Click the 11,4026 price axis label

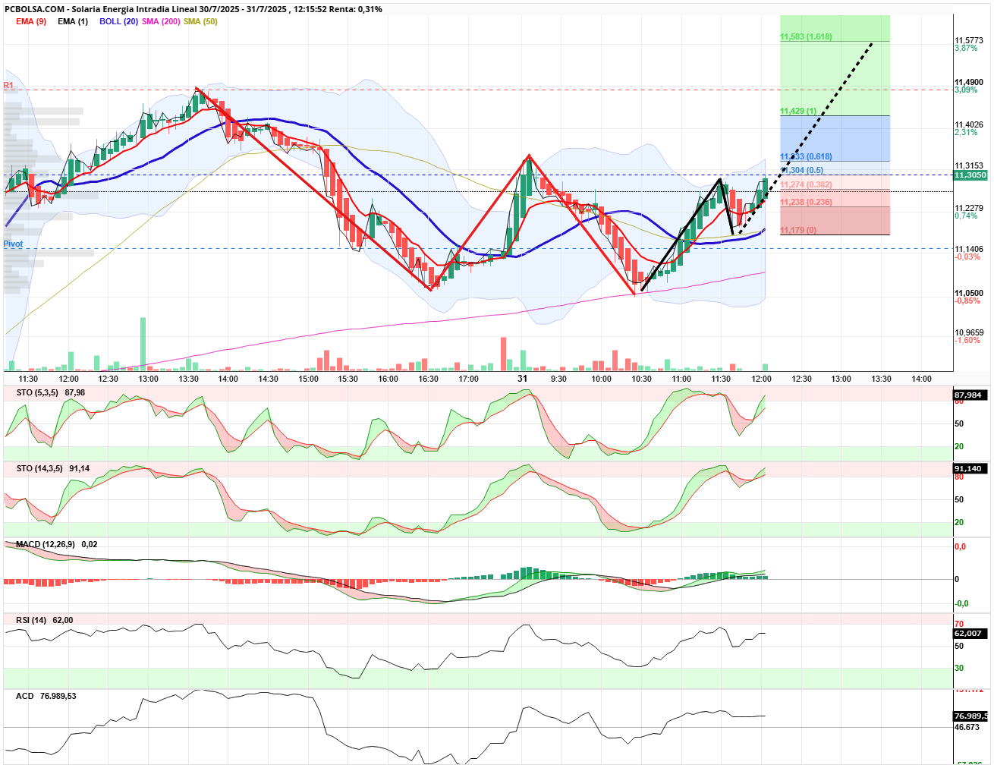coord(969,124)
